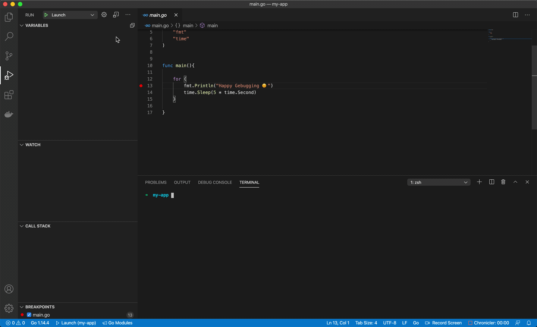Click the code minimap

[x=509, y=35]
